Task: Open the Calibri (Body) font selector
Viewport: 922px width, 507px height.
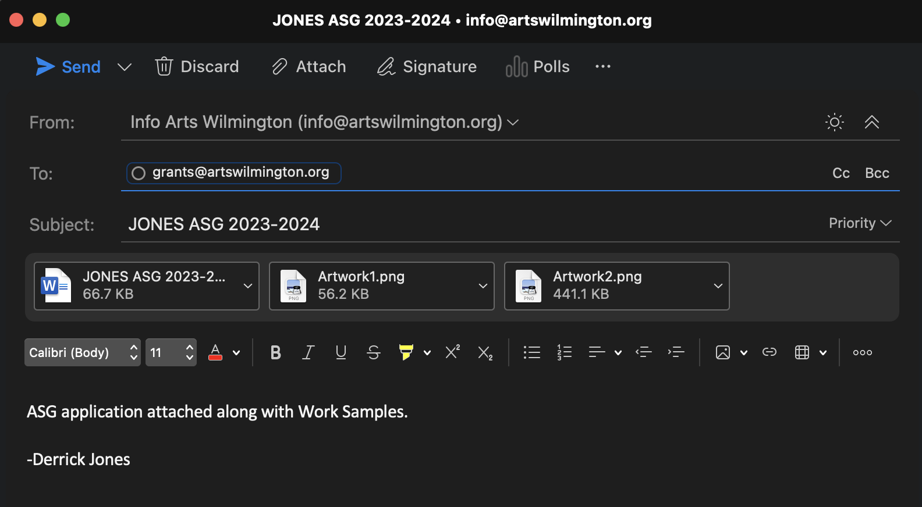Action: (x=82, y=352)
